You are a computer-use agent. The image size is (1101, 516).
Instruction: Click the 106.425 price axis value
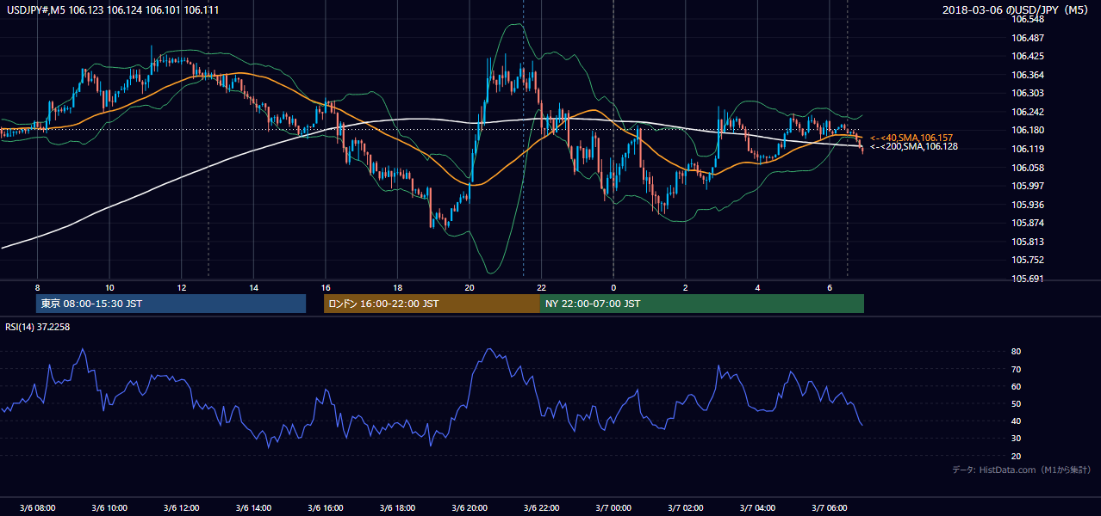(1028, 56)
